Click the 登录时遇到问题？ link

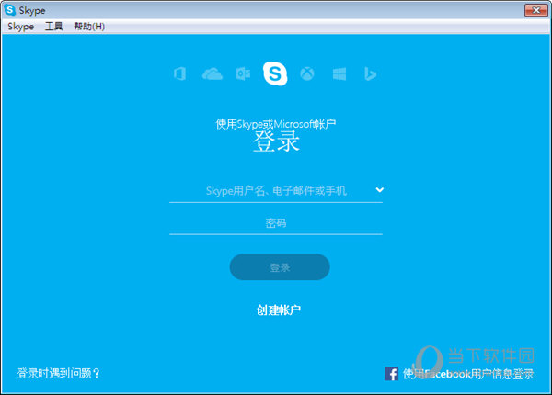tap(59, 373)
